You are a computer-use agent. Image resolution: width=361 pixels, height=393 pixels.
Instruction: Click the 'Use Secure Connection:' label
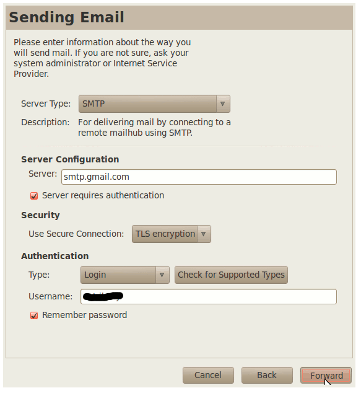[x=76, y=234]
